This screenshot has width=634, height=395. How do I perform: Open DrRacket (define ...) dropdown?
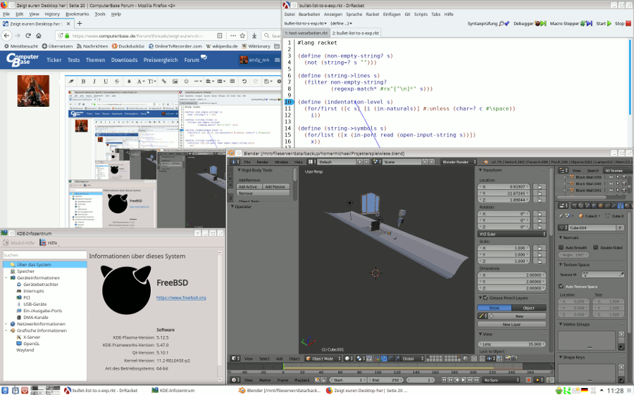[x=341, y=23]
